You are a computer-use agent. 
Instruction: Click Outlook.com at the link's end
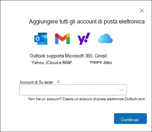[x=135, y=99]
